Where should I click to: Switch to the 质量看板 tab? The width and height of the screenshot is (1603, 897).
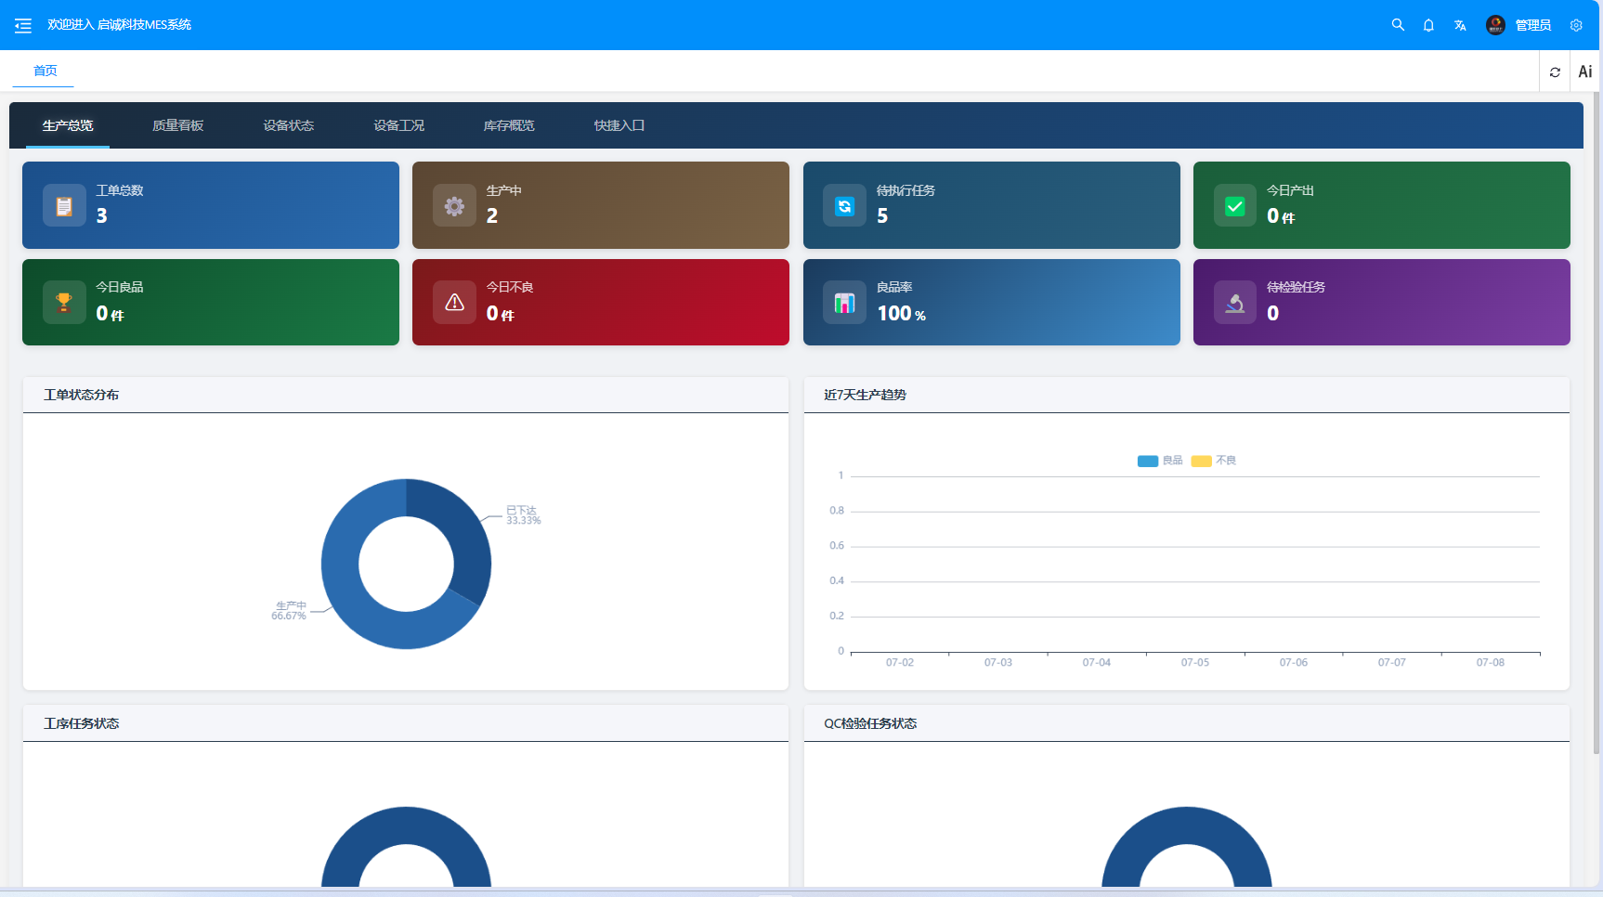pyautogui.click(x=178, y=125)
